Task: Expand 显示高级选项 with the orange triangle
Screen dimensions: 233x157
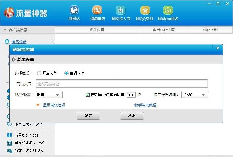Action: coord(38,105)
